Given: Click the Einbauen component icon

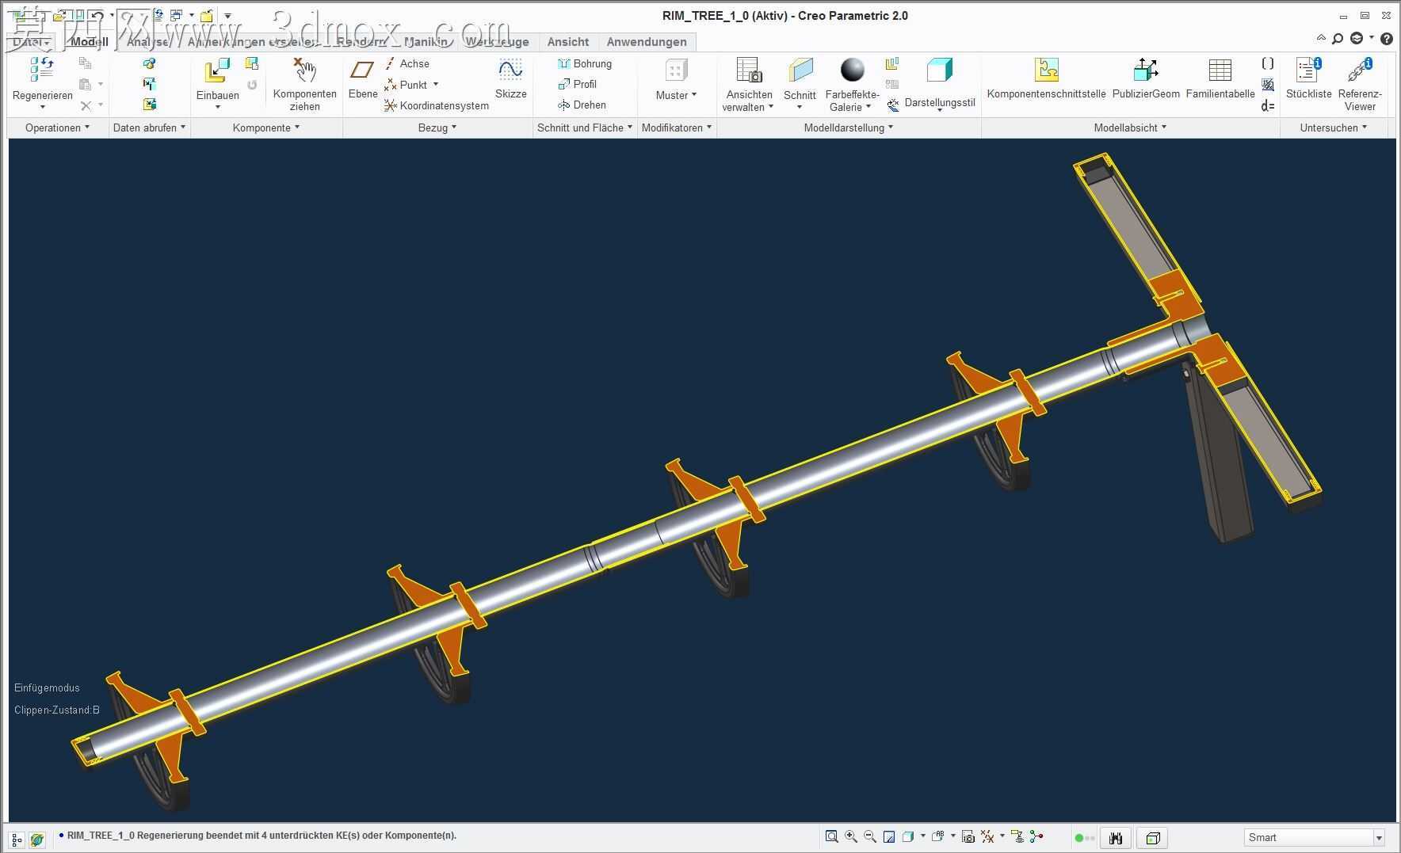Looking at the screenshot, I should coord(217,70).
